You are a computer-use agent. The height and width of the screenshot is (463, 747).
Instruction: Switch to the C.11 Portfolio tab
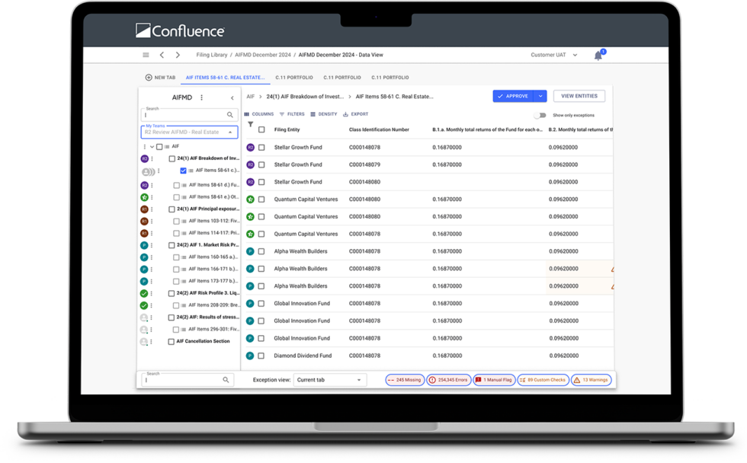(x=293, y=77)
